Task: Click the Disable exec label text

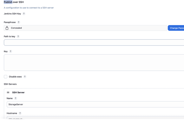Action: [15, 77]
